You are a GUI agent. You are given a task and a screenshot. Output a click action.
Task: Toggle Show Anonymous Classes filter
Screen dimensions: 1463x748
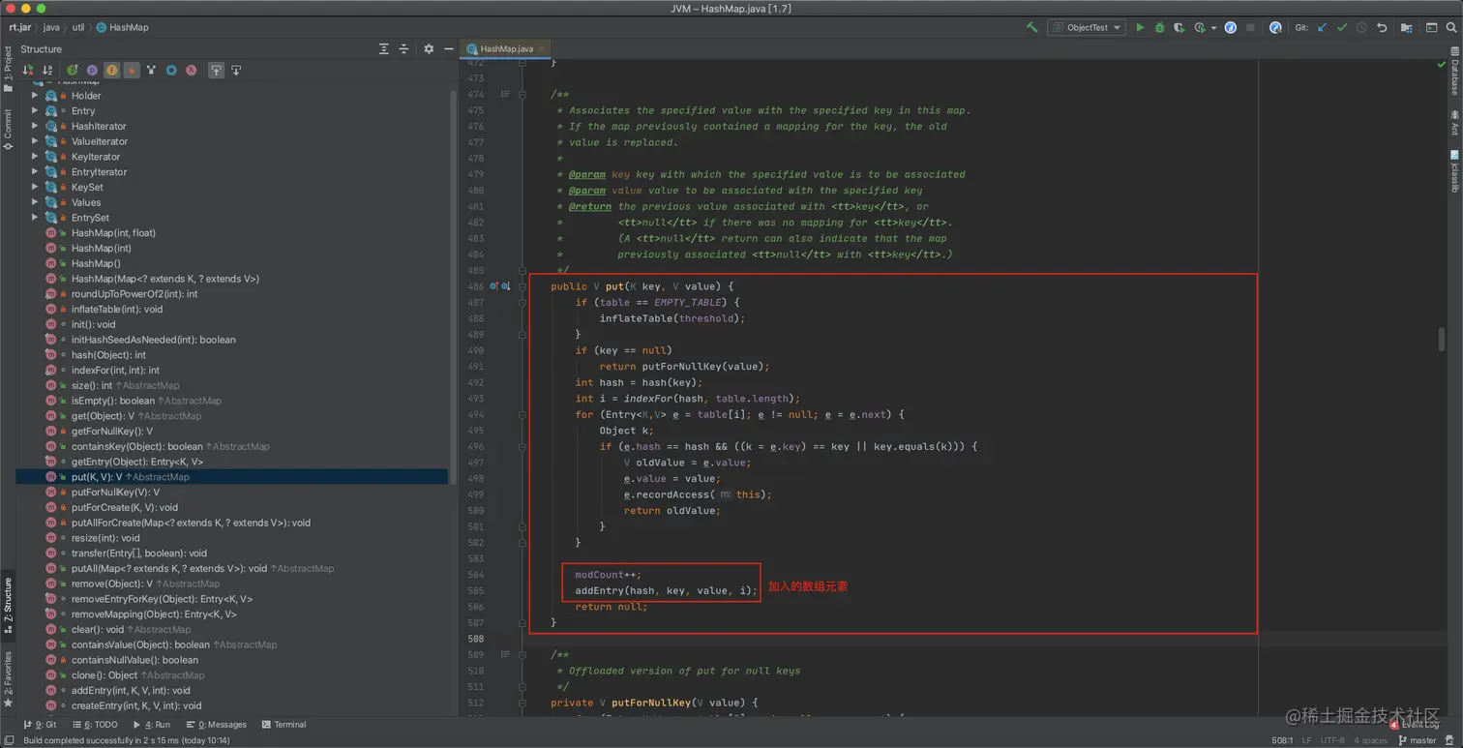[151, 70]
